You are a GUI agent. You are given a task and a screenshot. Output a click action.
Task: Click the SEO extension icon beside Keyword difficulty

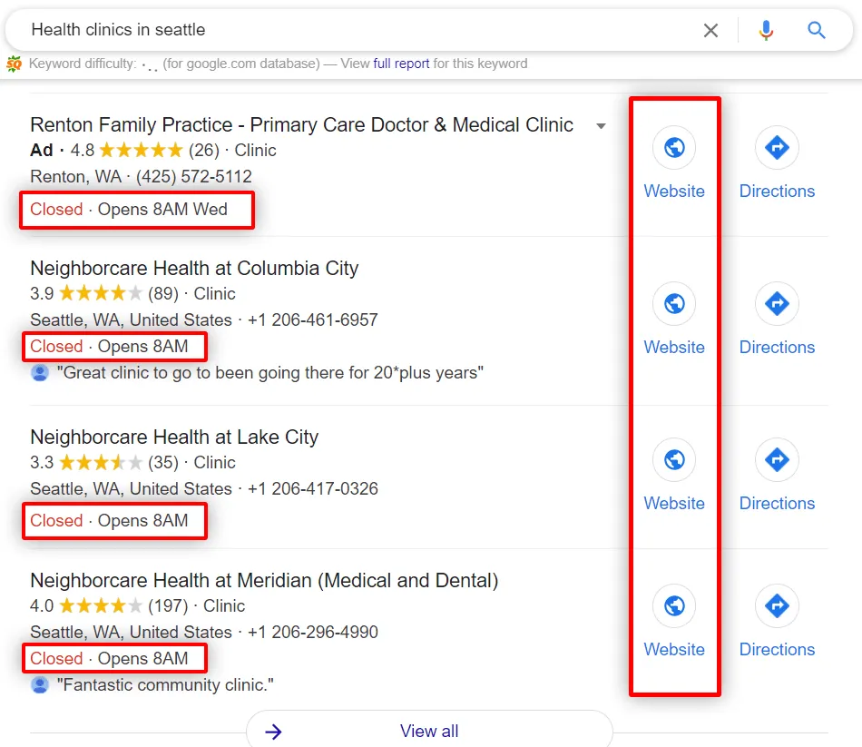14,64
